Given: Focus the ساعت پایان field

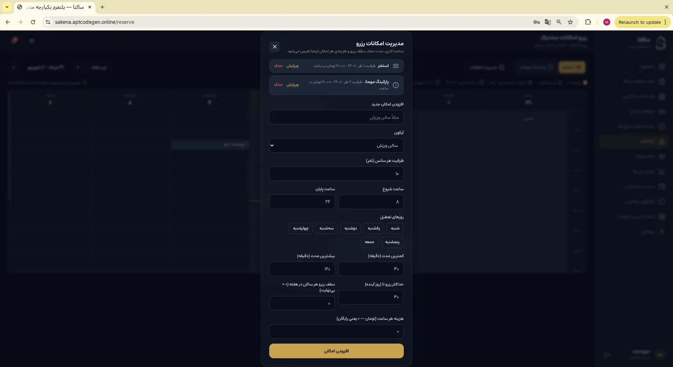Looking at the screenshot, I should (x=302, y=202).
